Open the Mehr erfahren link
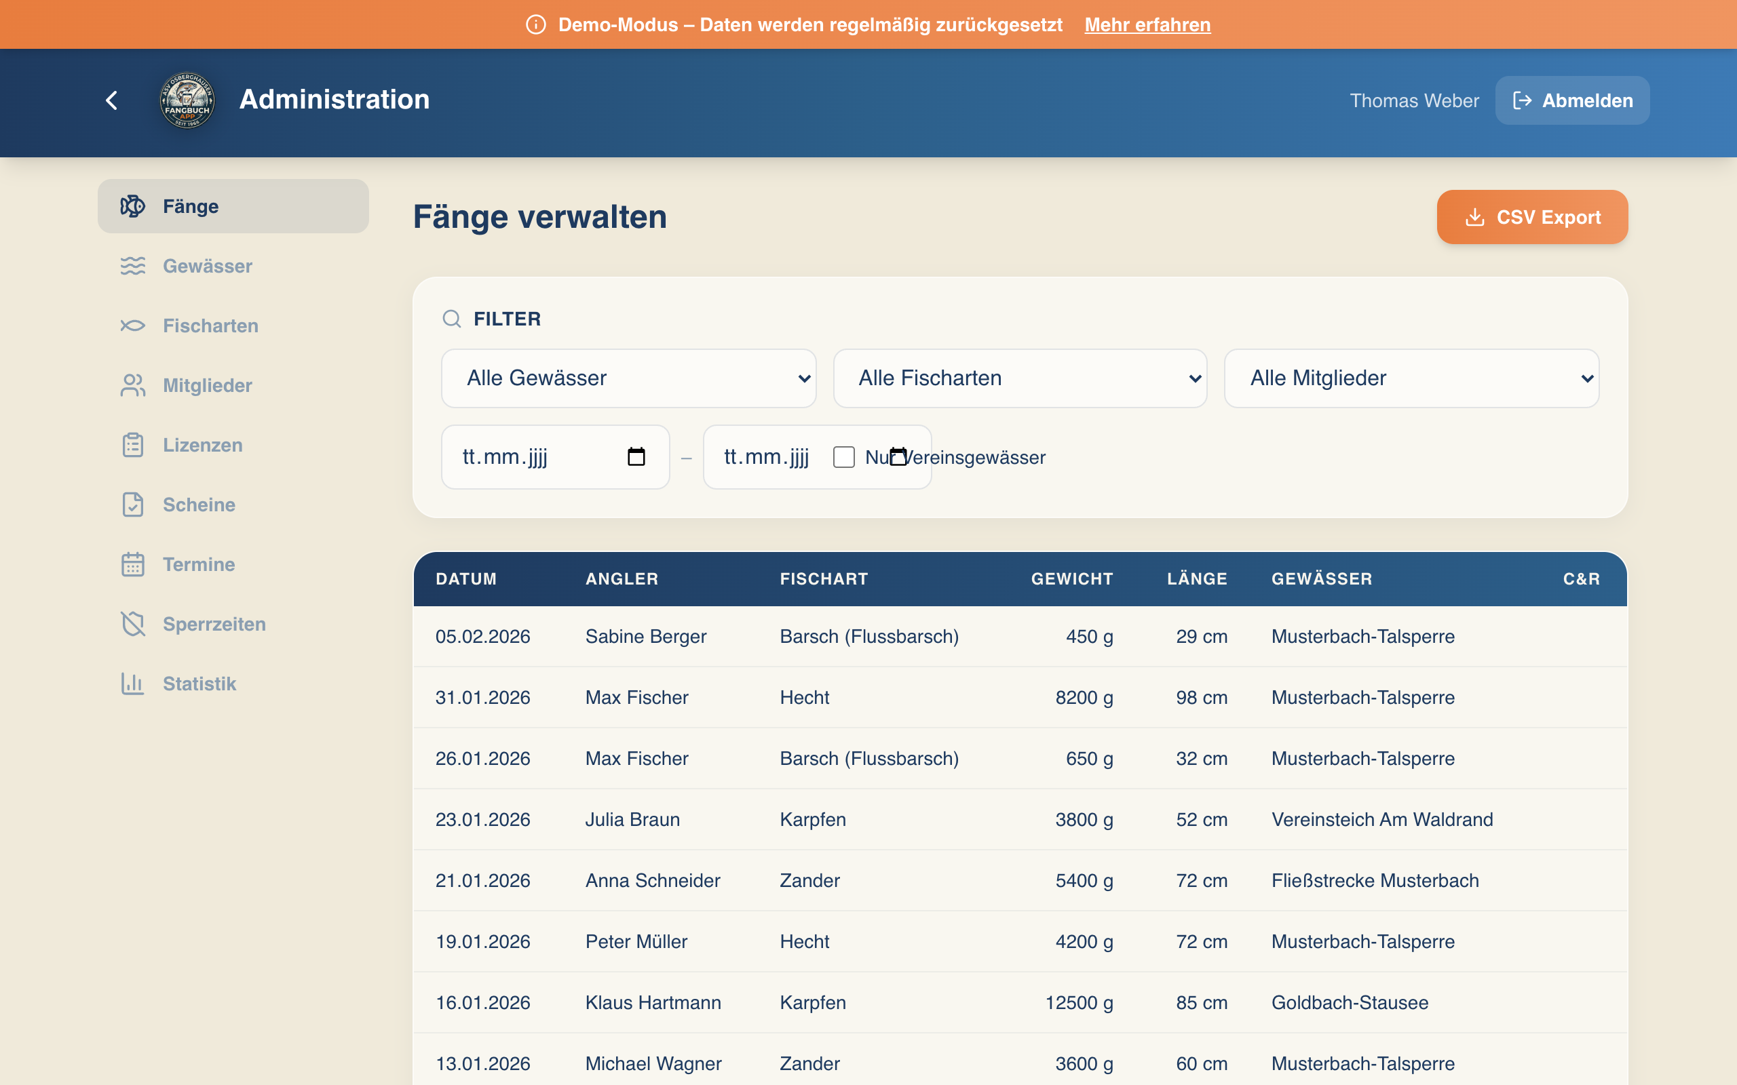 pos(1147,24)
